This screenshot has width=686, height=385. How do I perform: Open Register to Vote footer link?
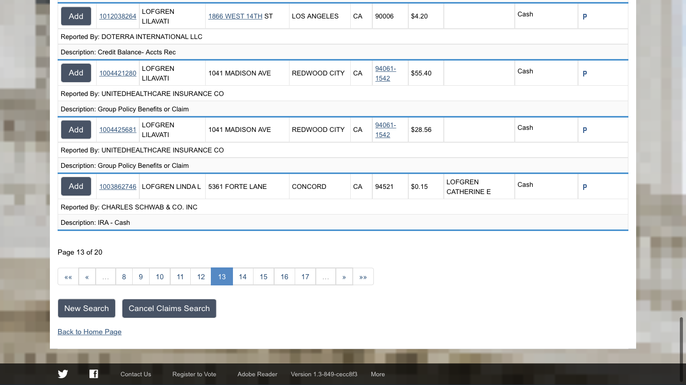pyautogui.click(x=194, y=374)
